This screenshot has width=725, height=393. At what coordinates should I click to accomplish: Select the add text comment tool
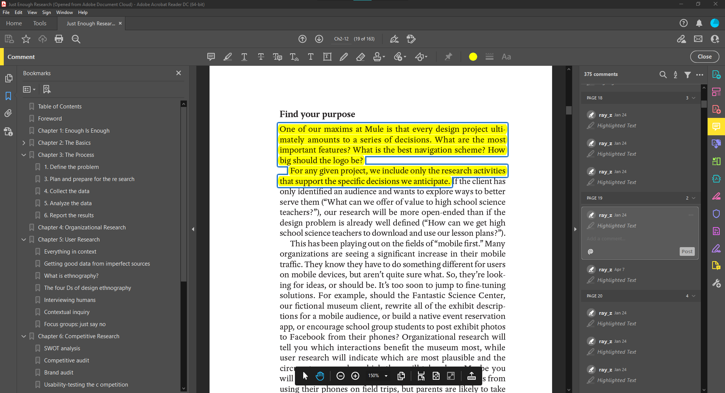[311, 57]
